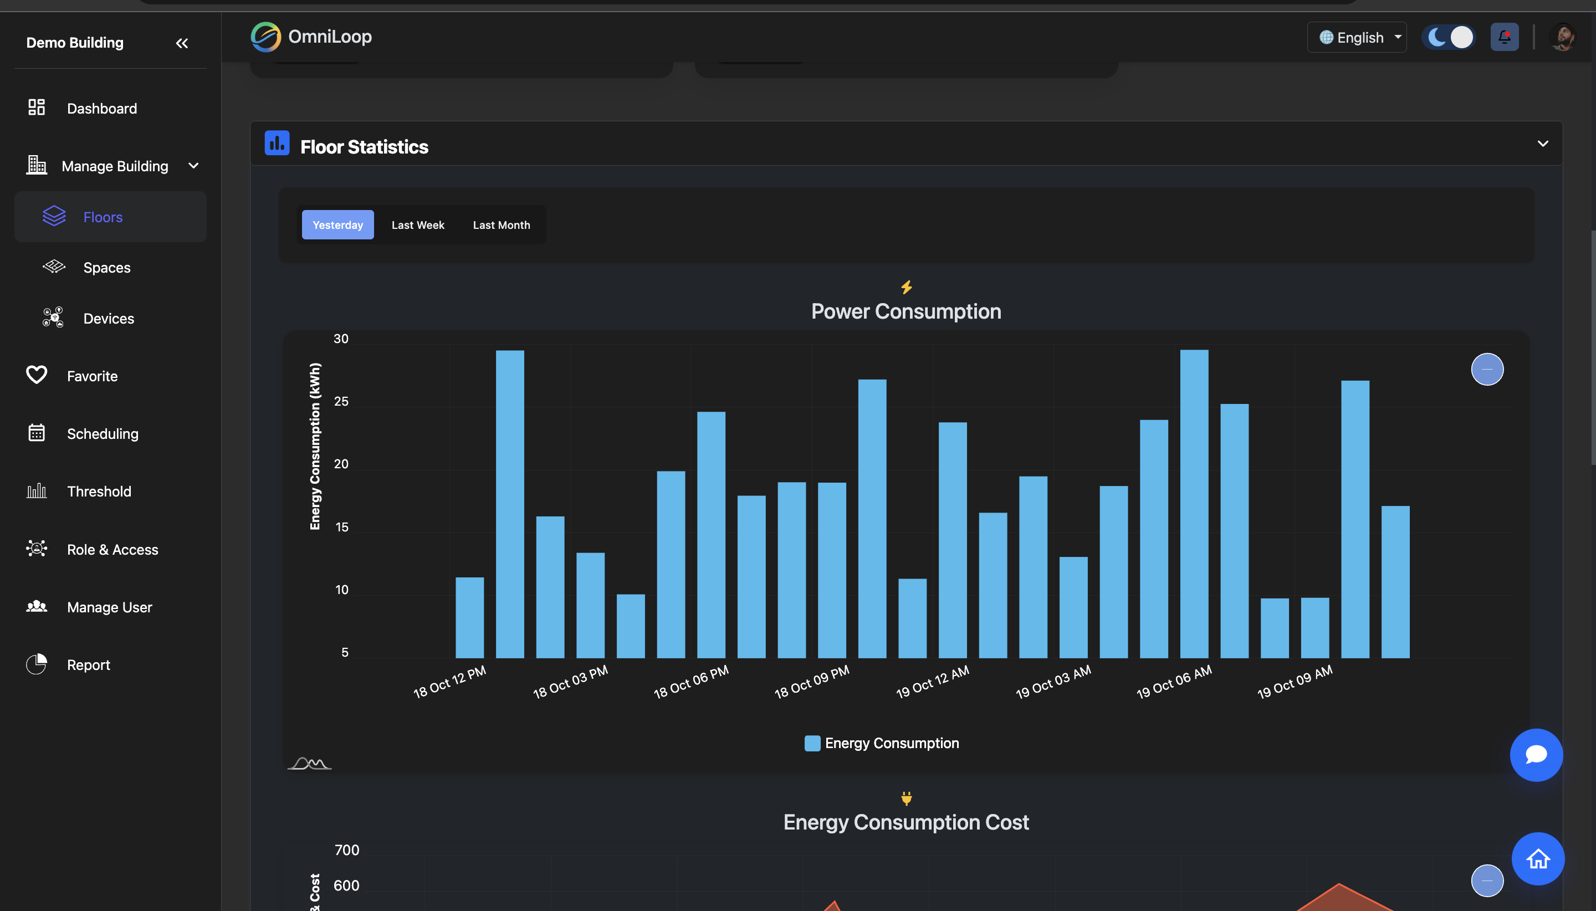Switch to the Last Week tab
The image size is (1596, 911).
click(417, 224)
